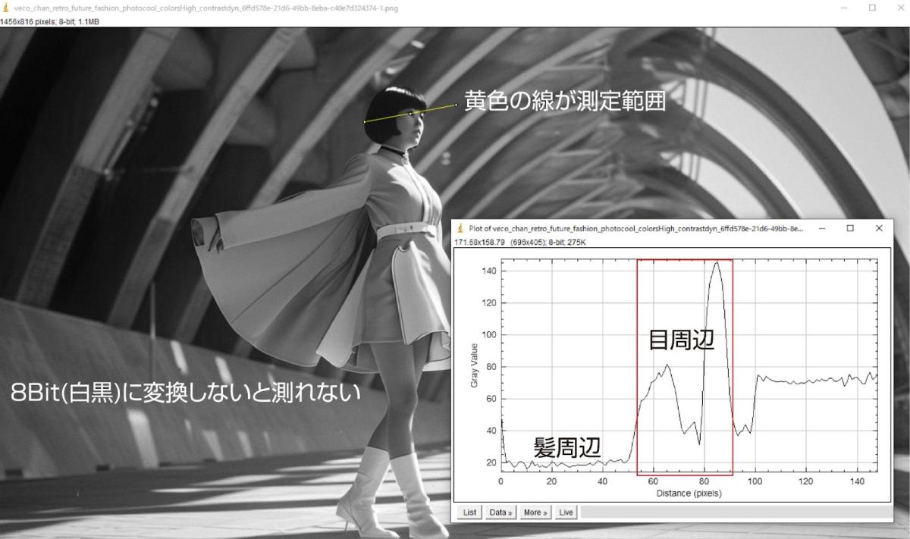The image size is (910, 539).
Task: Click the ImageJ microscope icon in main title bar
Action: click(7, 8)
